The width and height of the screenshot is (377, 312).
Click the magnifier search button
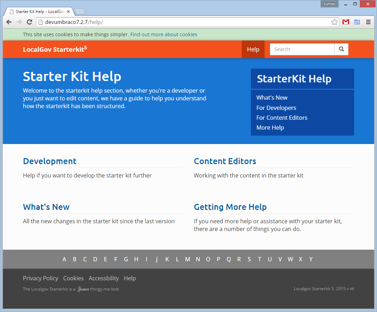tap(341, 49)
